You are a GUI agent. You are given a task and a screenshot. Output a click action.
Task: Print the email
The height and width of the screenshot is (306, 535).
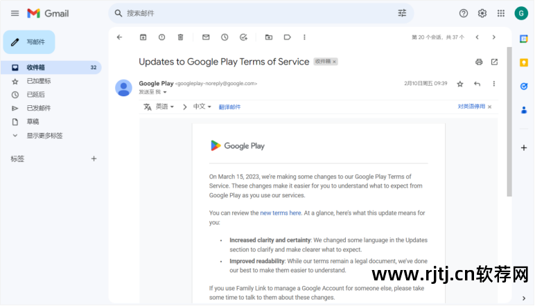(x=479, y=62)
